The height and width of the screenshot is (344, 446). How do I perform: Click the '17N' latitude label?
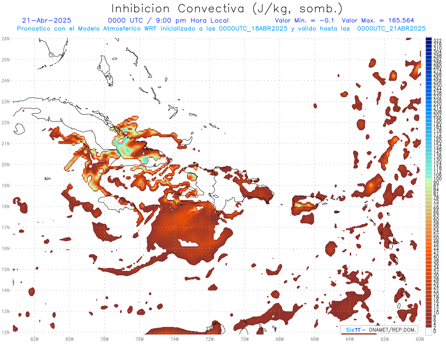coord(5,227)
